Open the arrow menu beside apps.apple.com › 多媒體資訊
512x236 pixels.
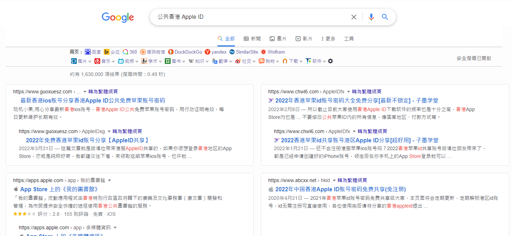[x=115, y=227]
